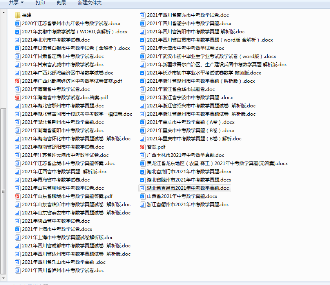Click the icon for 2021年北京市中考数学试卷.doc

click(17, 40)
